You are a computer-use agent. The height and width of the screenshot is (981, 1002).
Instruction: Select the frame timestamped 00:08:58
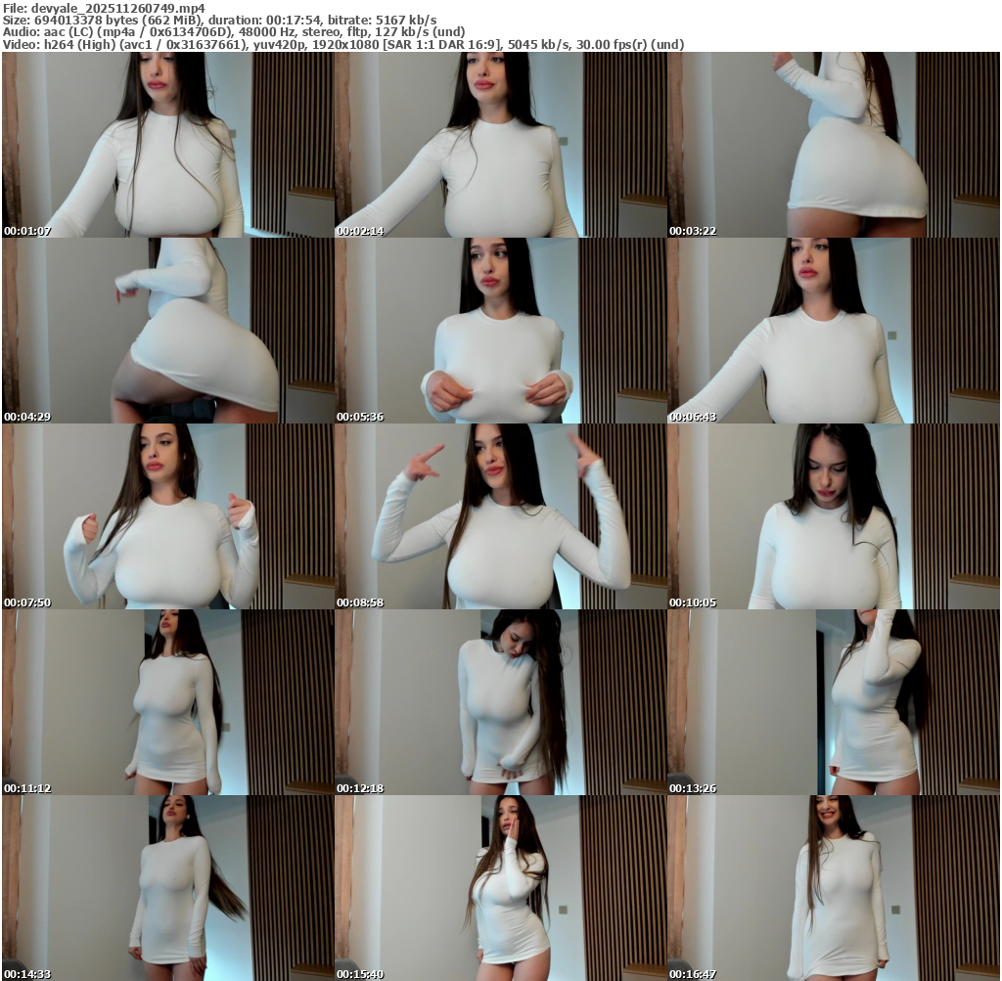501,516
